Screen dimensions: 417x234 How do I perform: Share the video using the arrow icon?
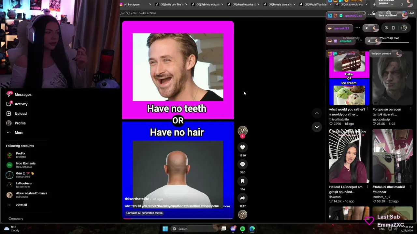pos(242,198)
